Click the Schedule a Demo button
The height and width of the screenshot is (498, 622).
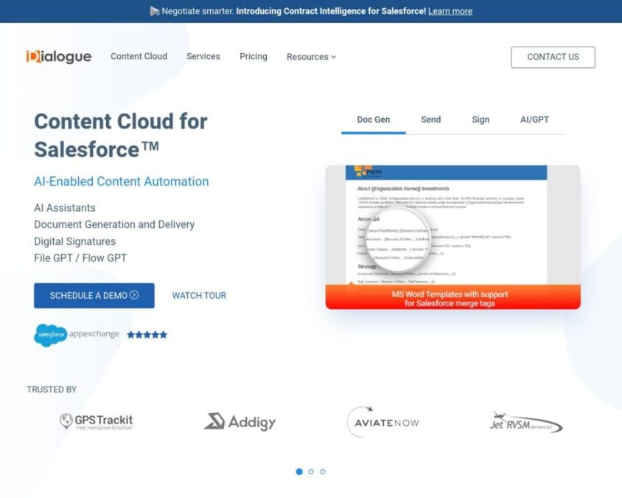(x=94, y=295)
